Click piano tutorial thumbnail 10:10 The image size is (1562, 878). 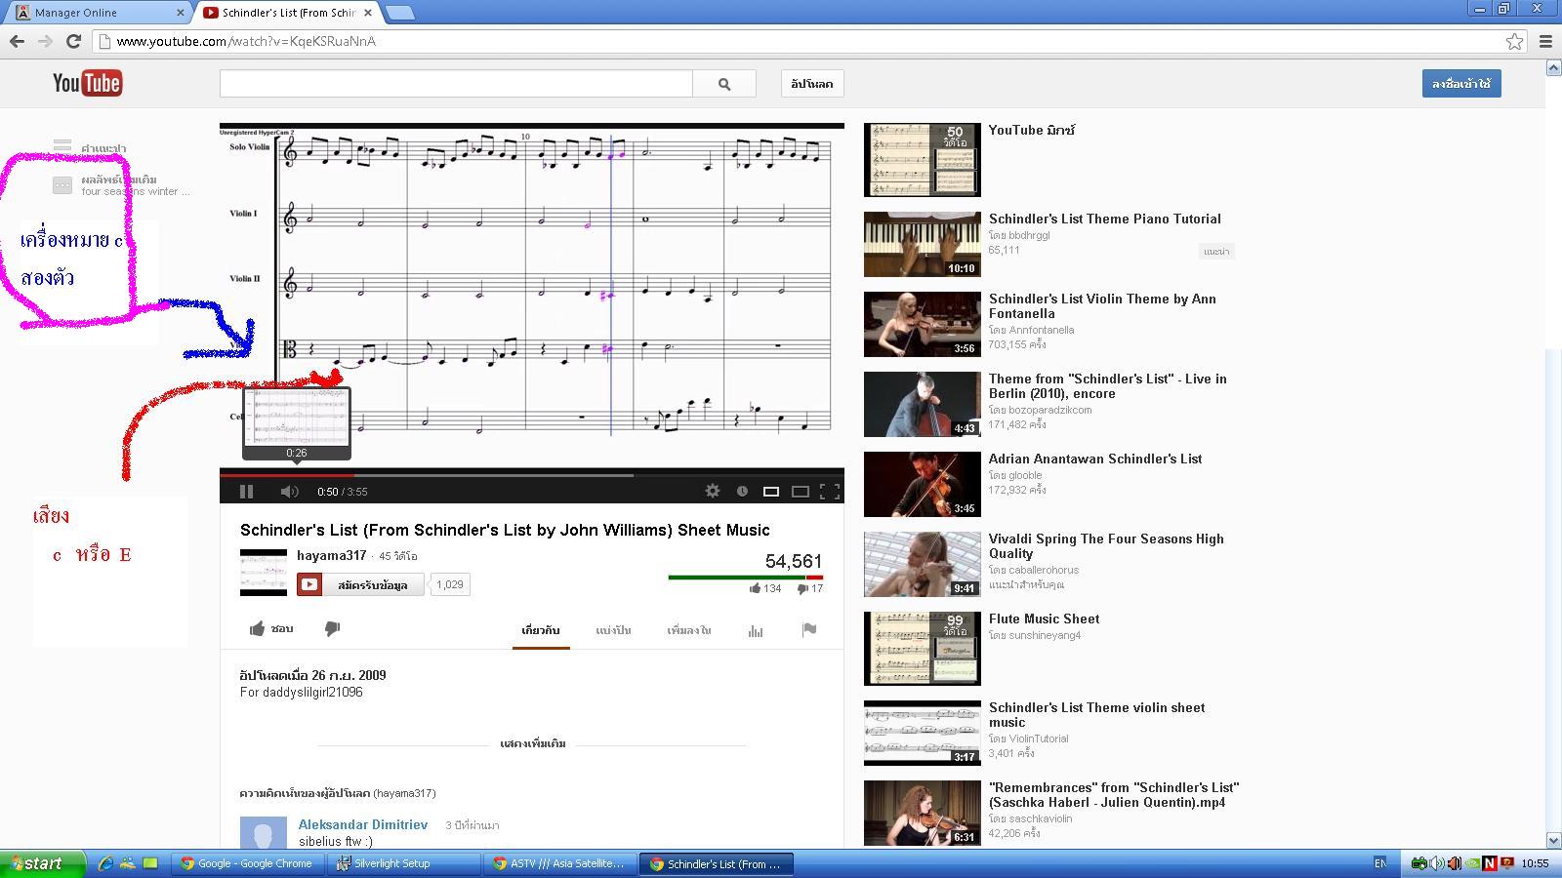pyautogui.click(x=923, y=244)
